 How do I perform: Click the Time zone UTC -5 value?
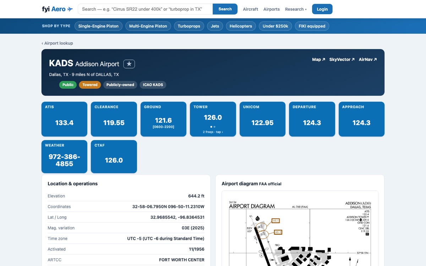tap(166, 238)
